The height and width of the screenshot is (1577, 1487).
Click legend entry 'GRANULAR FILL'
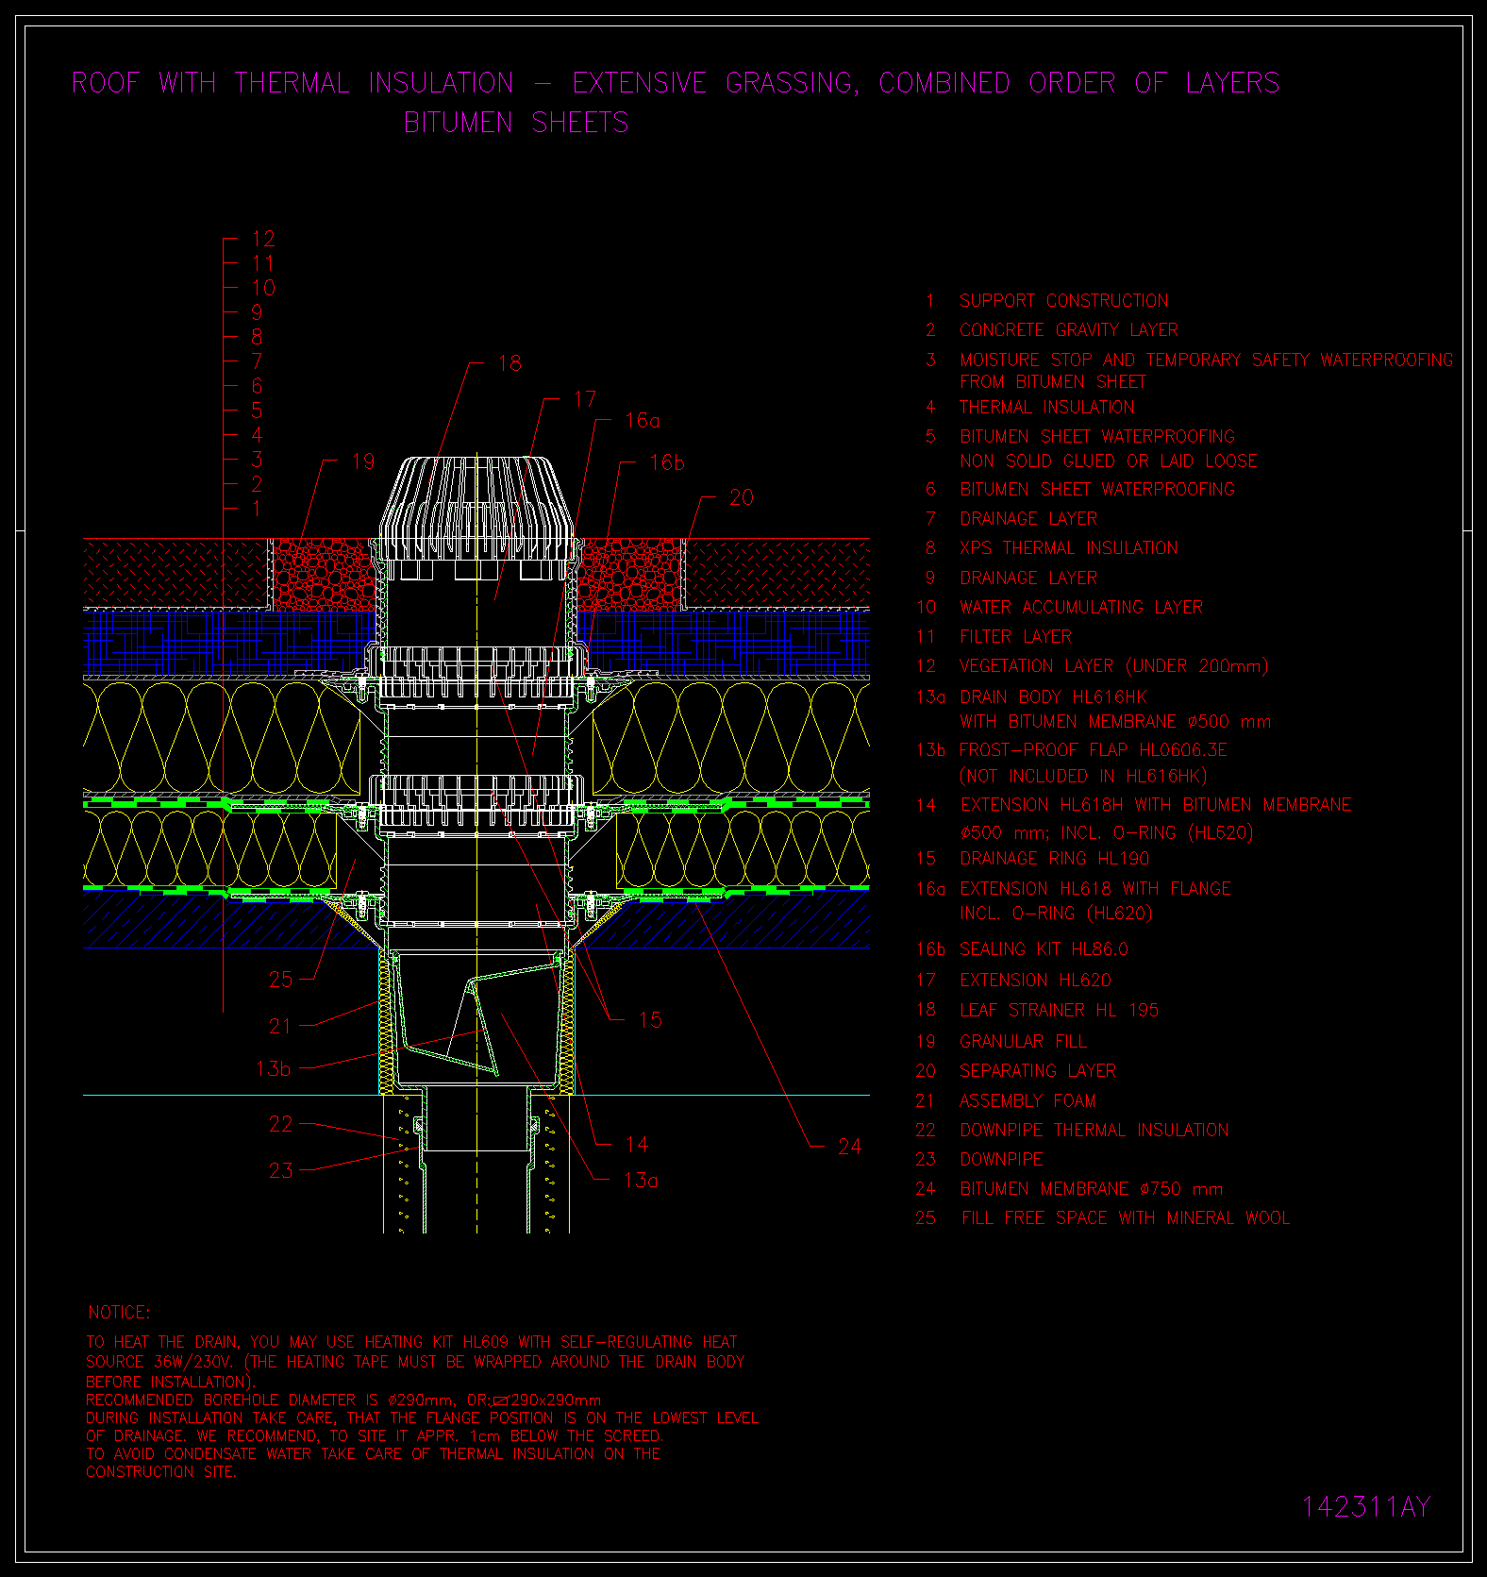tap(1024, 1042)
